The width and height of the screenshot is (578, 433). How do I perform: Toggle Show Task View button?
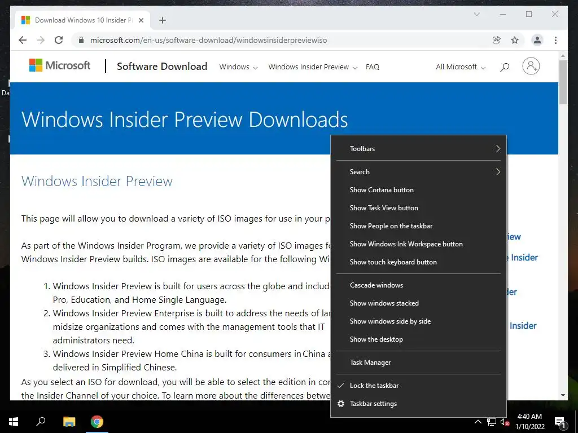coord(418,208)
